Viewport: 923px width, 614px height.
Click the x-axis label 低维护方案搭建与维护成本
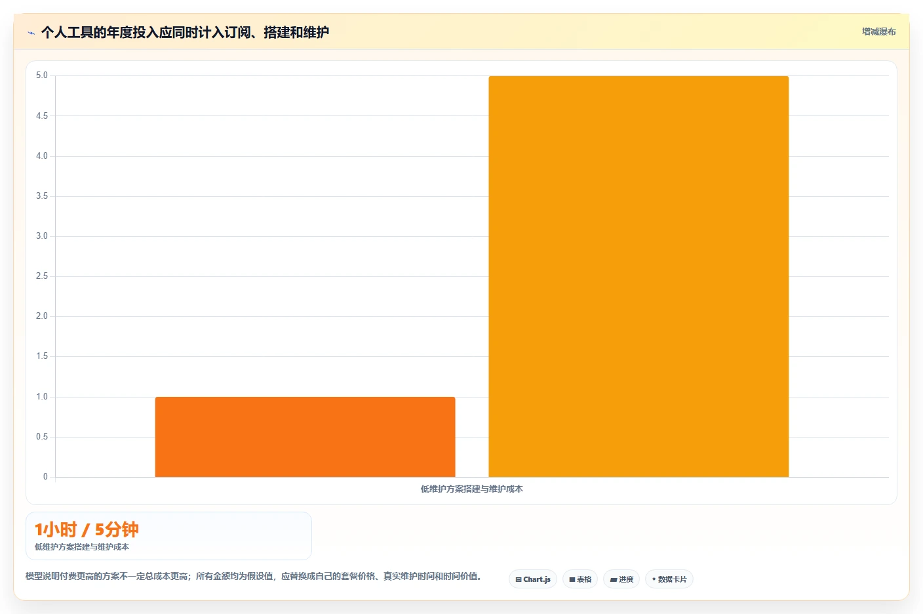(x=472, y=489)
